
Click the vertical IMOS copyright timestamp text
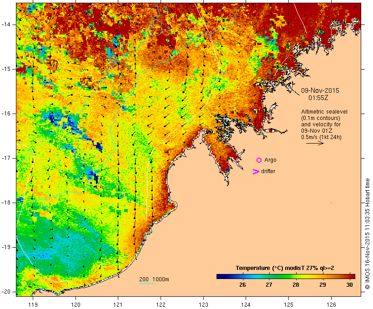tap(368, 234)
